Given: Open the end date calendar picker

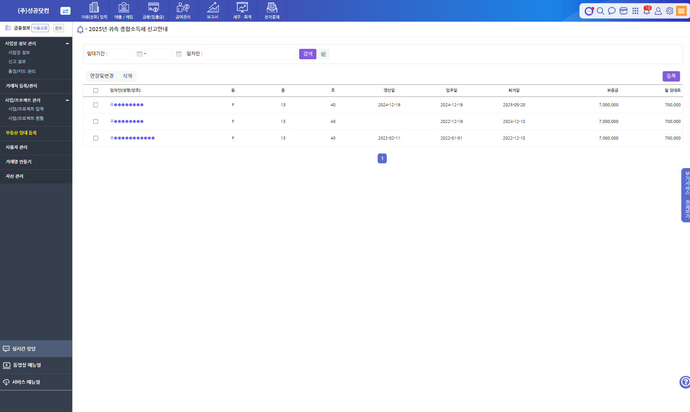Looking at the screenshot, I should (178, 54).
